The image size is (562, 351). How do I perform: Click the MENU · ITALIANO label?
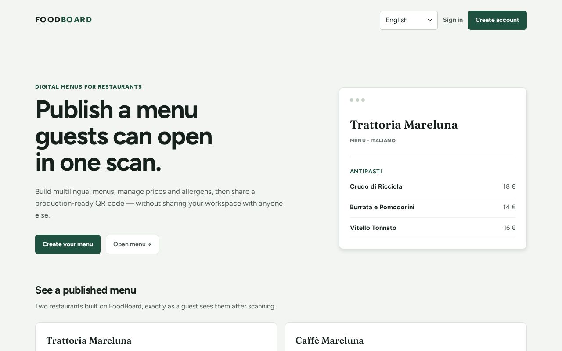[373, 140]
